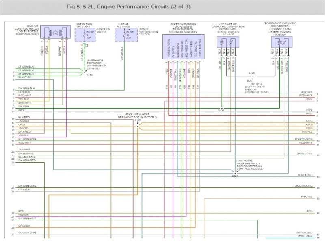325x244 pixels.
Task: Click the HOT IN RUN OR START label
Action: pos(84,25)
